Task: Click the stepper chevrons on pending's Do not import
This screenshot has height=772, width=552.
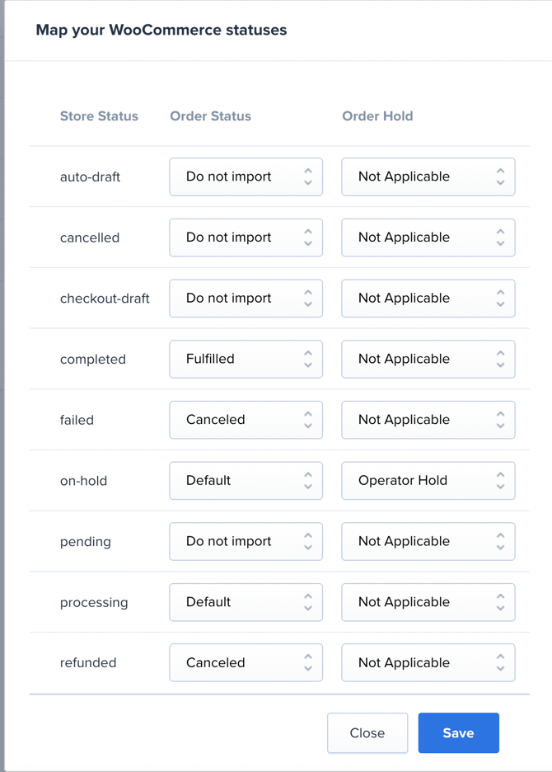Action: [308, 541]
